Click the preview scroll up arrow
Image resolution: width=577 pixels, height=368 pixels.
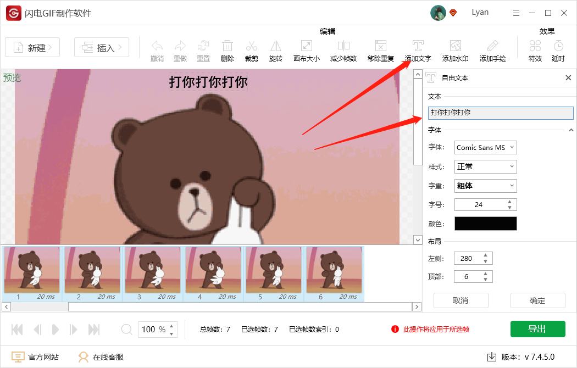(x=418, y=74)
